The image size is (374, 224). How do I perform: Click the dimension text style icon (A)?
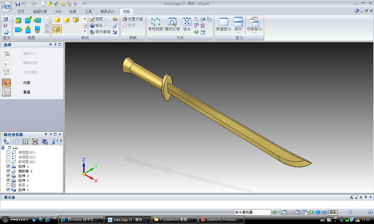tap(115, 32)
